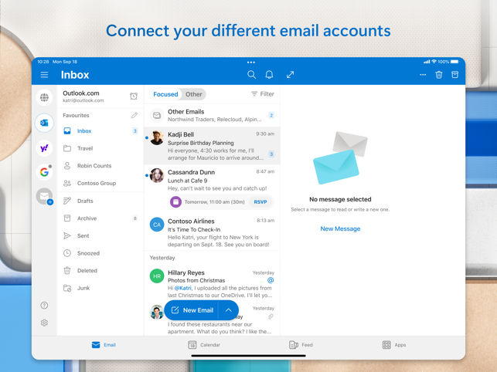This screenshot has width=497, height=372.
Task: Open the Deleted folder
Action: [100, 270]
